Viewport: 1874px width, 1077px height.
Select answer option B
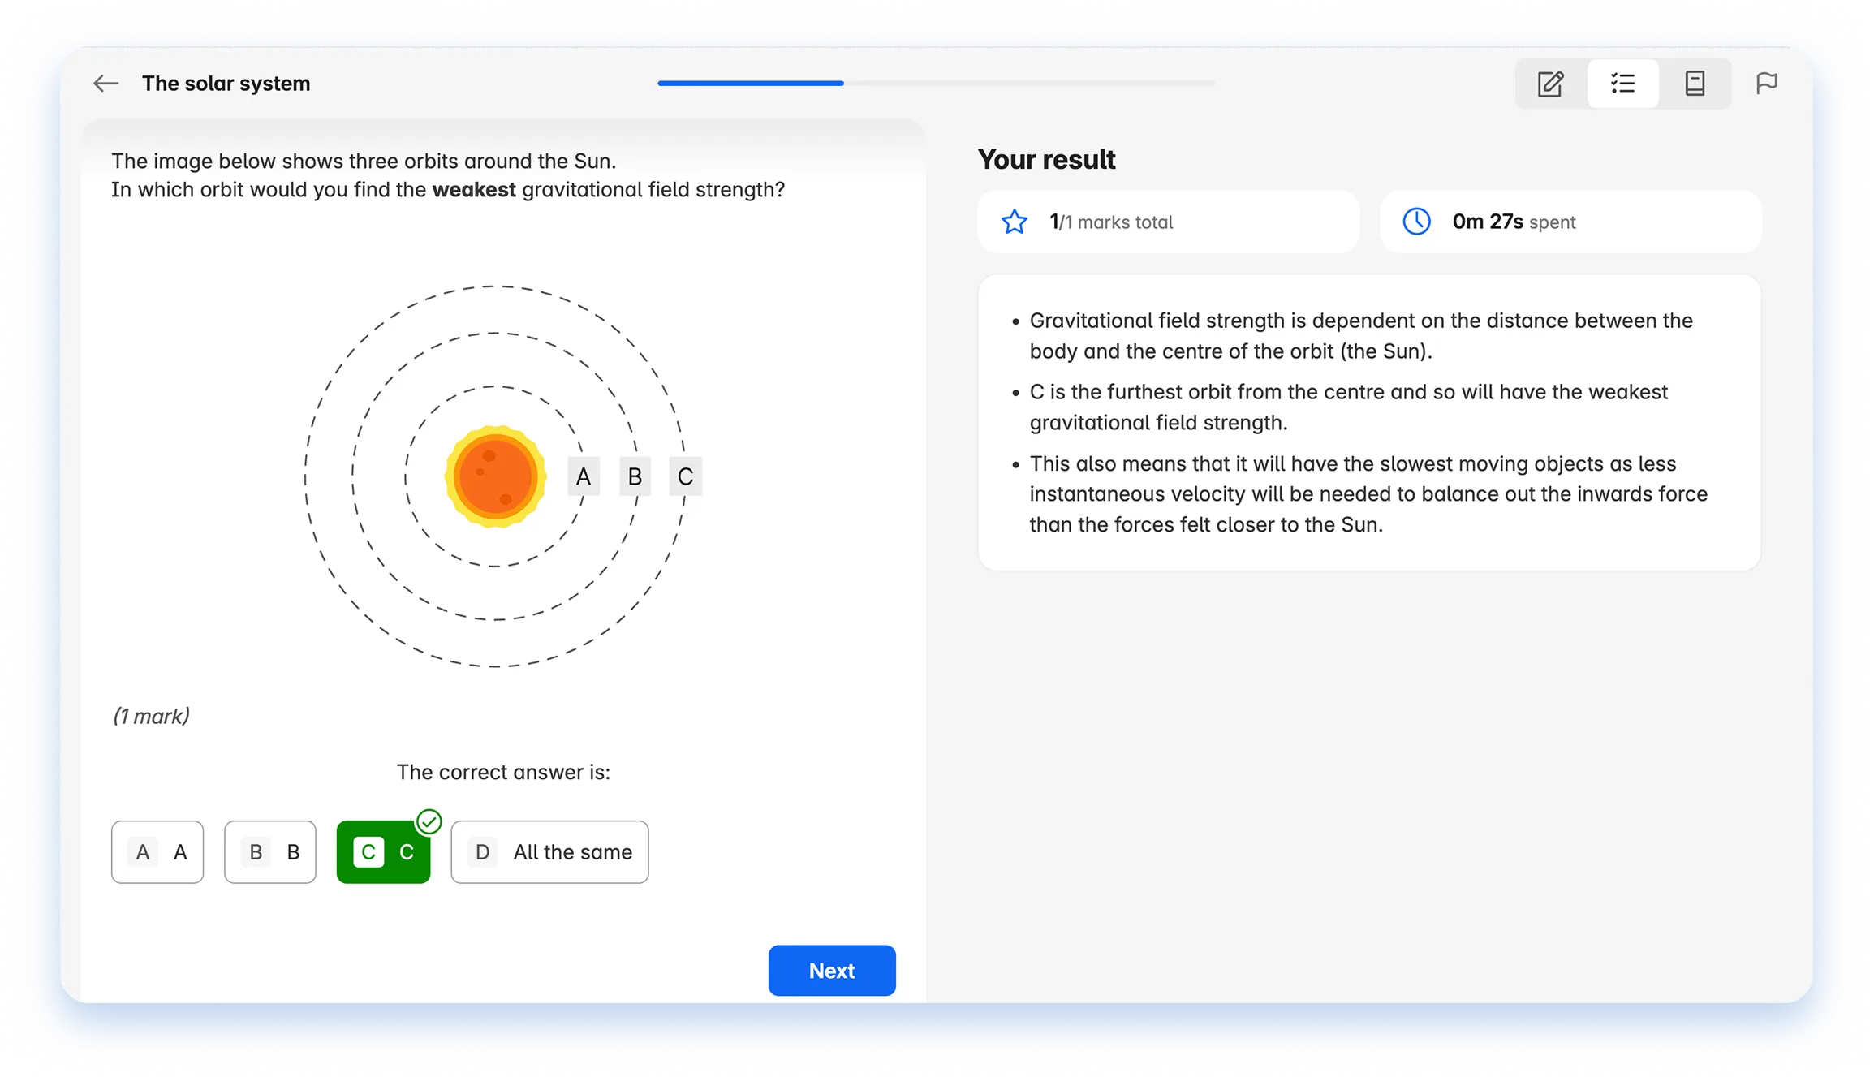(x=270, y=852)
